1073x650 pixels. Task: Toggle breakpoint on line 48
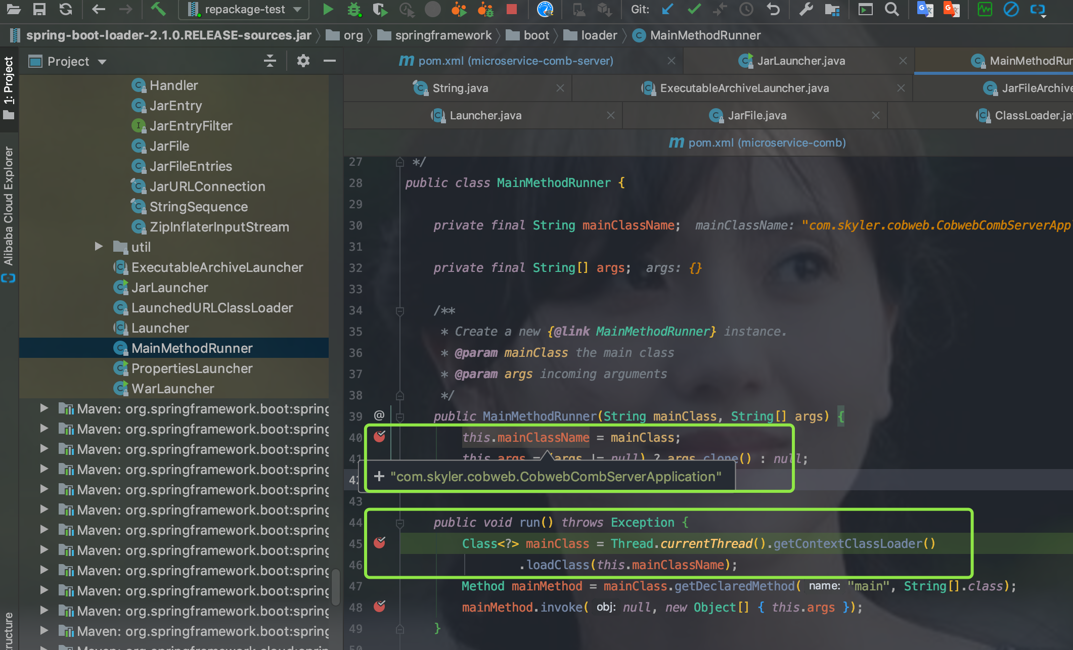click(379, 607)
